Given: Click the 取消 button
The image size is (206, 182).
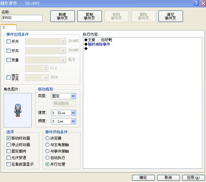Looking at the screenshot, I should [168, 178].
